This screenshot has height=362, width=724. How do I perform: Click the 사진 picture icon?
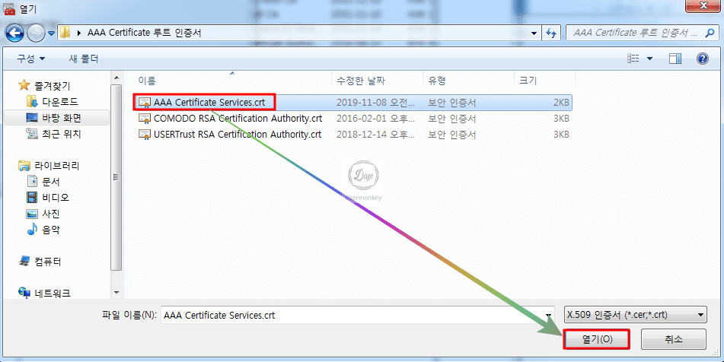coord(32,214)
